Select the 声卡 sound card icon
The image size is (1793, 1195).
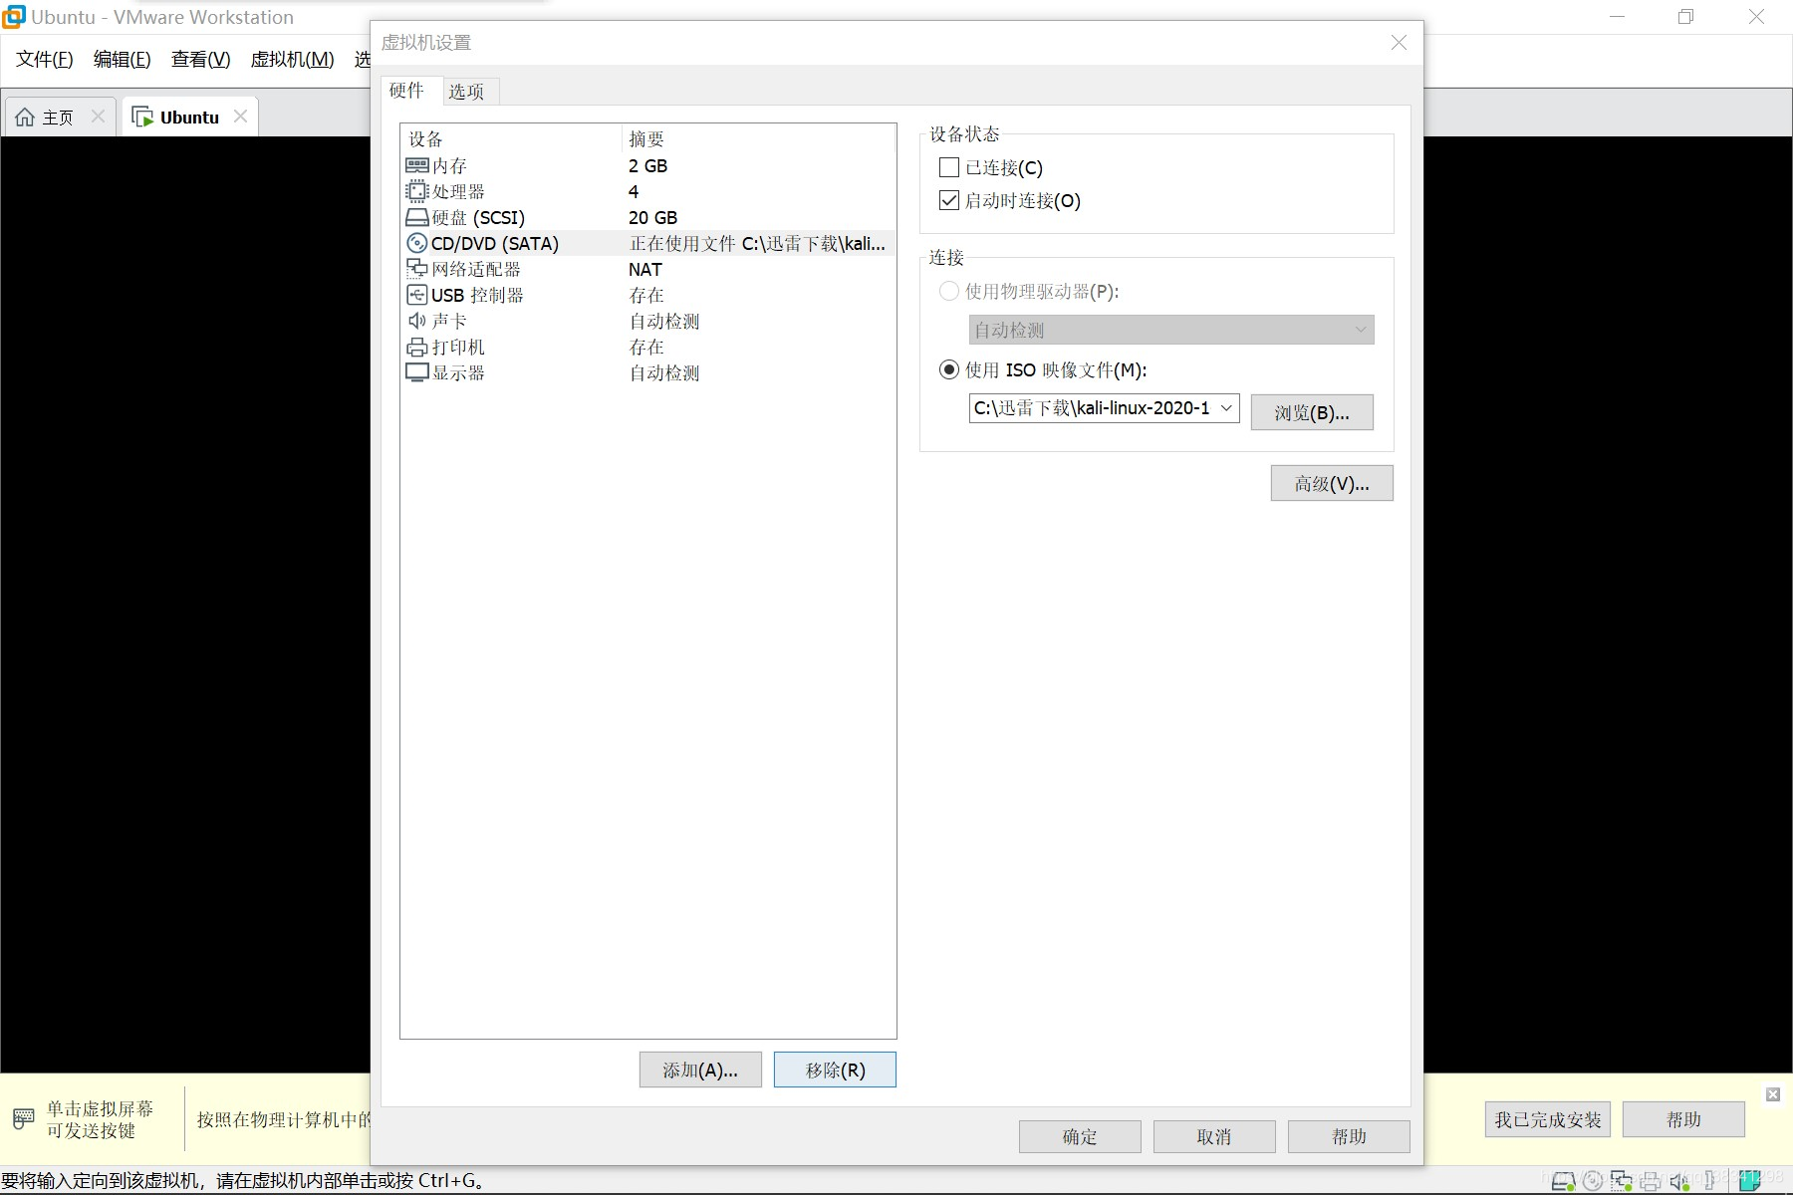click(417, 321)
